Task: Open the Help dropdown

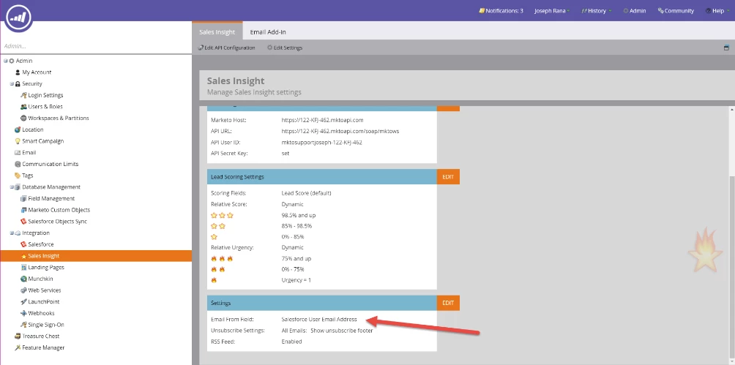Action: click(x=717, y=11)
